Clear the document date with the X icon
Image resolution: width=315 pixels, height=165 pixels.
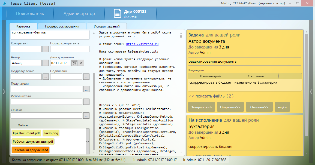[81, 63]
